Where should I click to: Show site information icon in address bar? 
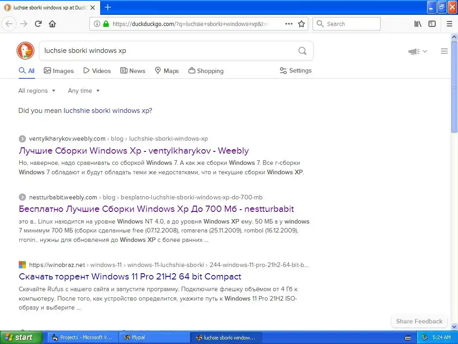97,24
